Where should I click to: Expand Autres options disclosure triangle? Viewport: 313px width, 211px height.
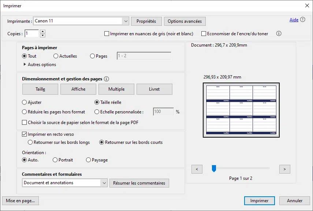[25, 65]
